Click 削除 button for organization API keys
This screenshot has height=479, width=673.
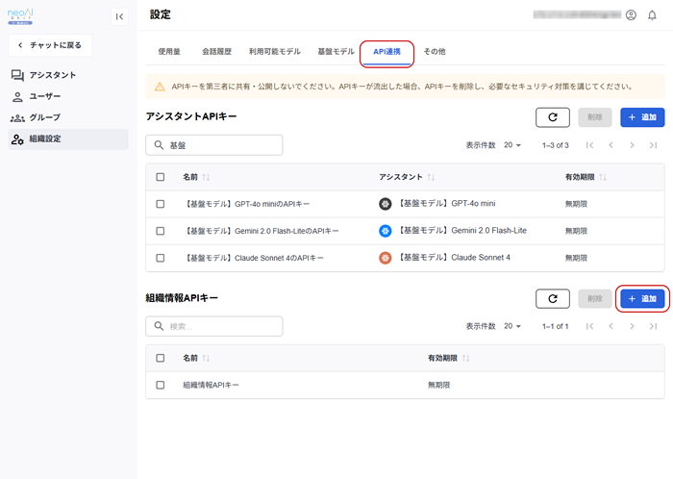[x=595, y=298]
